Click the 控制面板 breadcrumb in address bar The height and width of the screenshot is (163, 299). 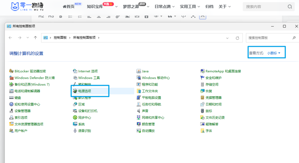pos(60,38)
